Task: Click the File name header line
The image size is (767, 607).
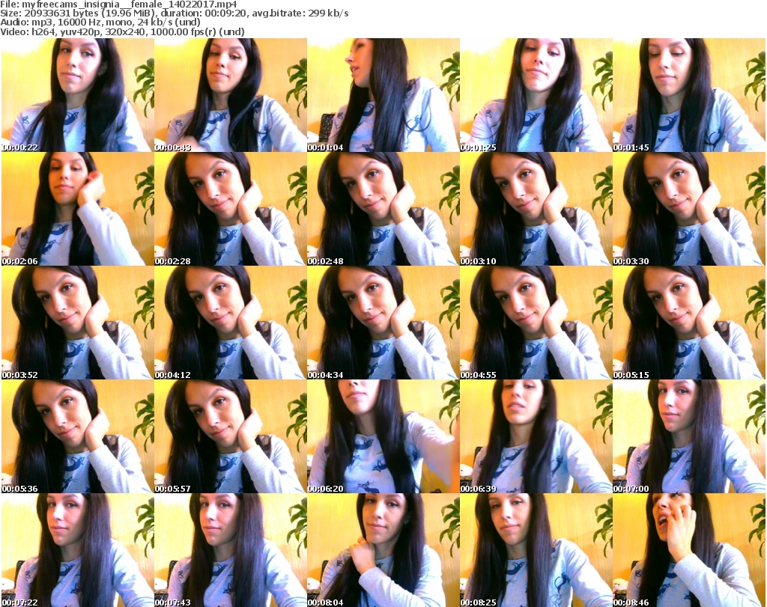Action: [118, 4]
